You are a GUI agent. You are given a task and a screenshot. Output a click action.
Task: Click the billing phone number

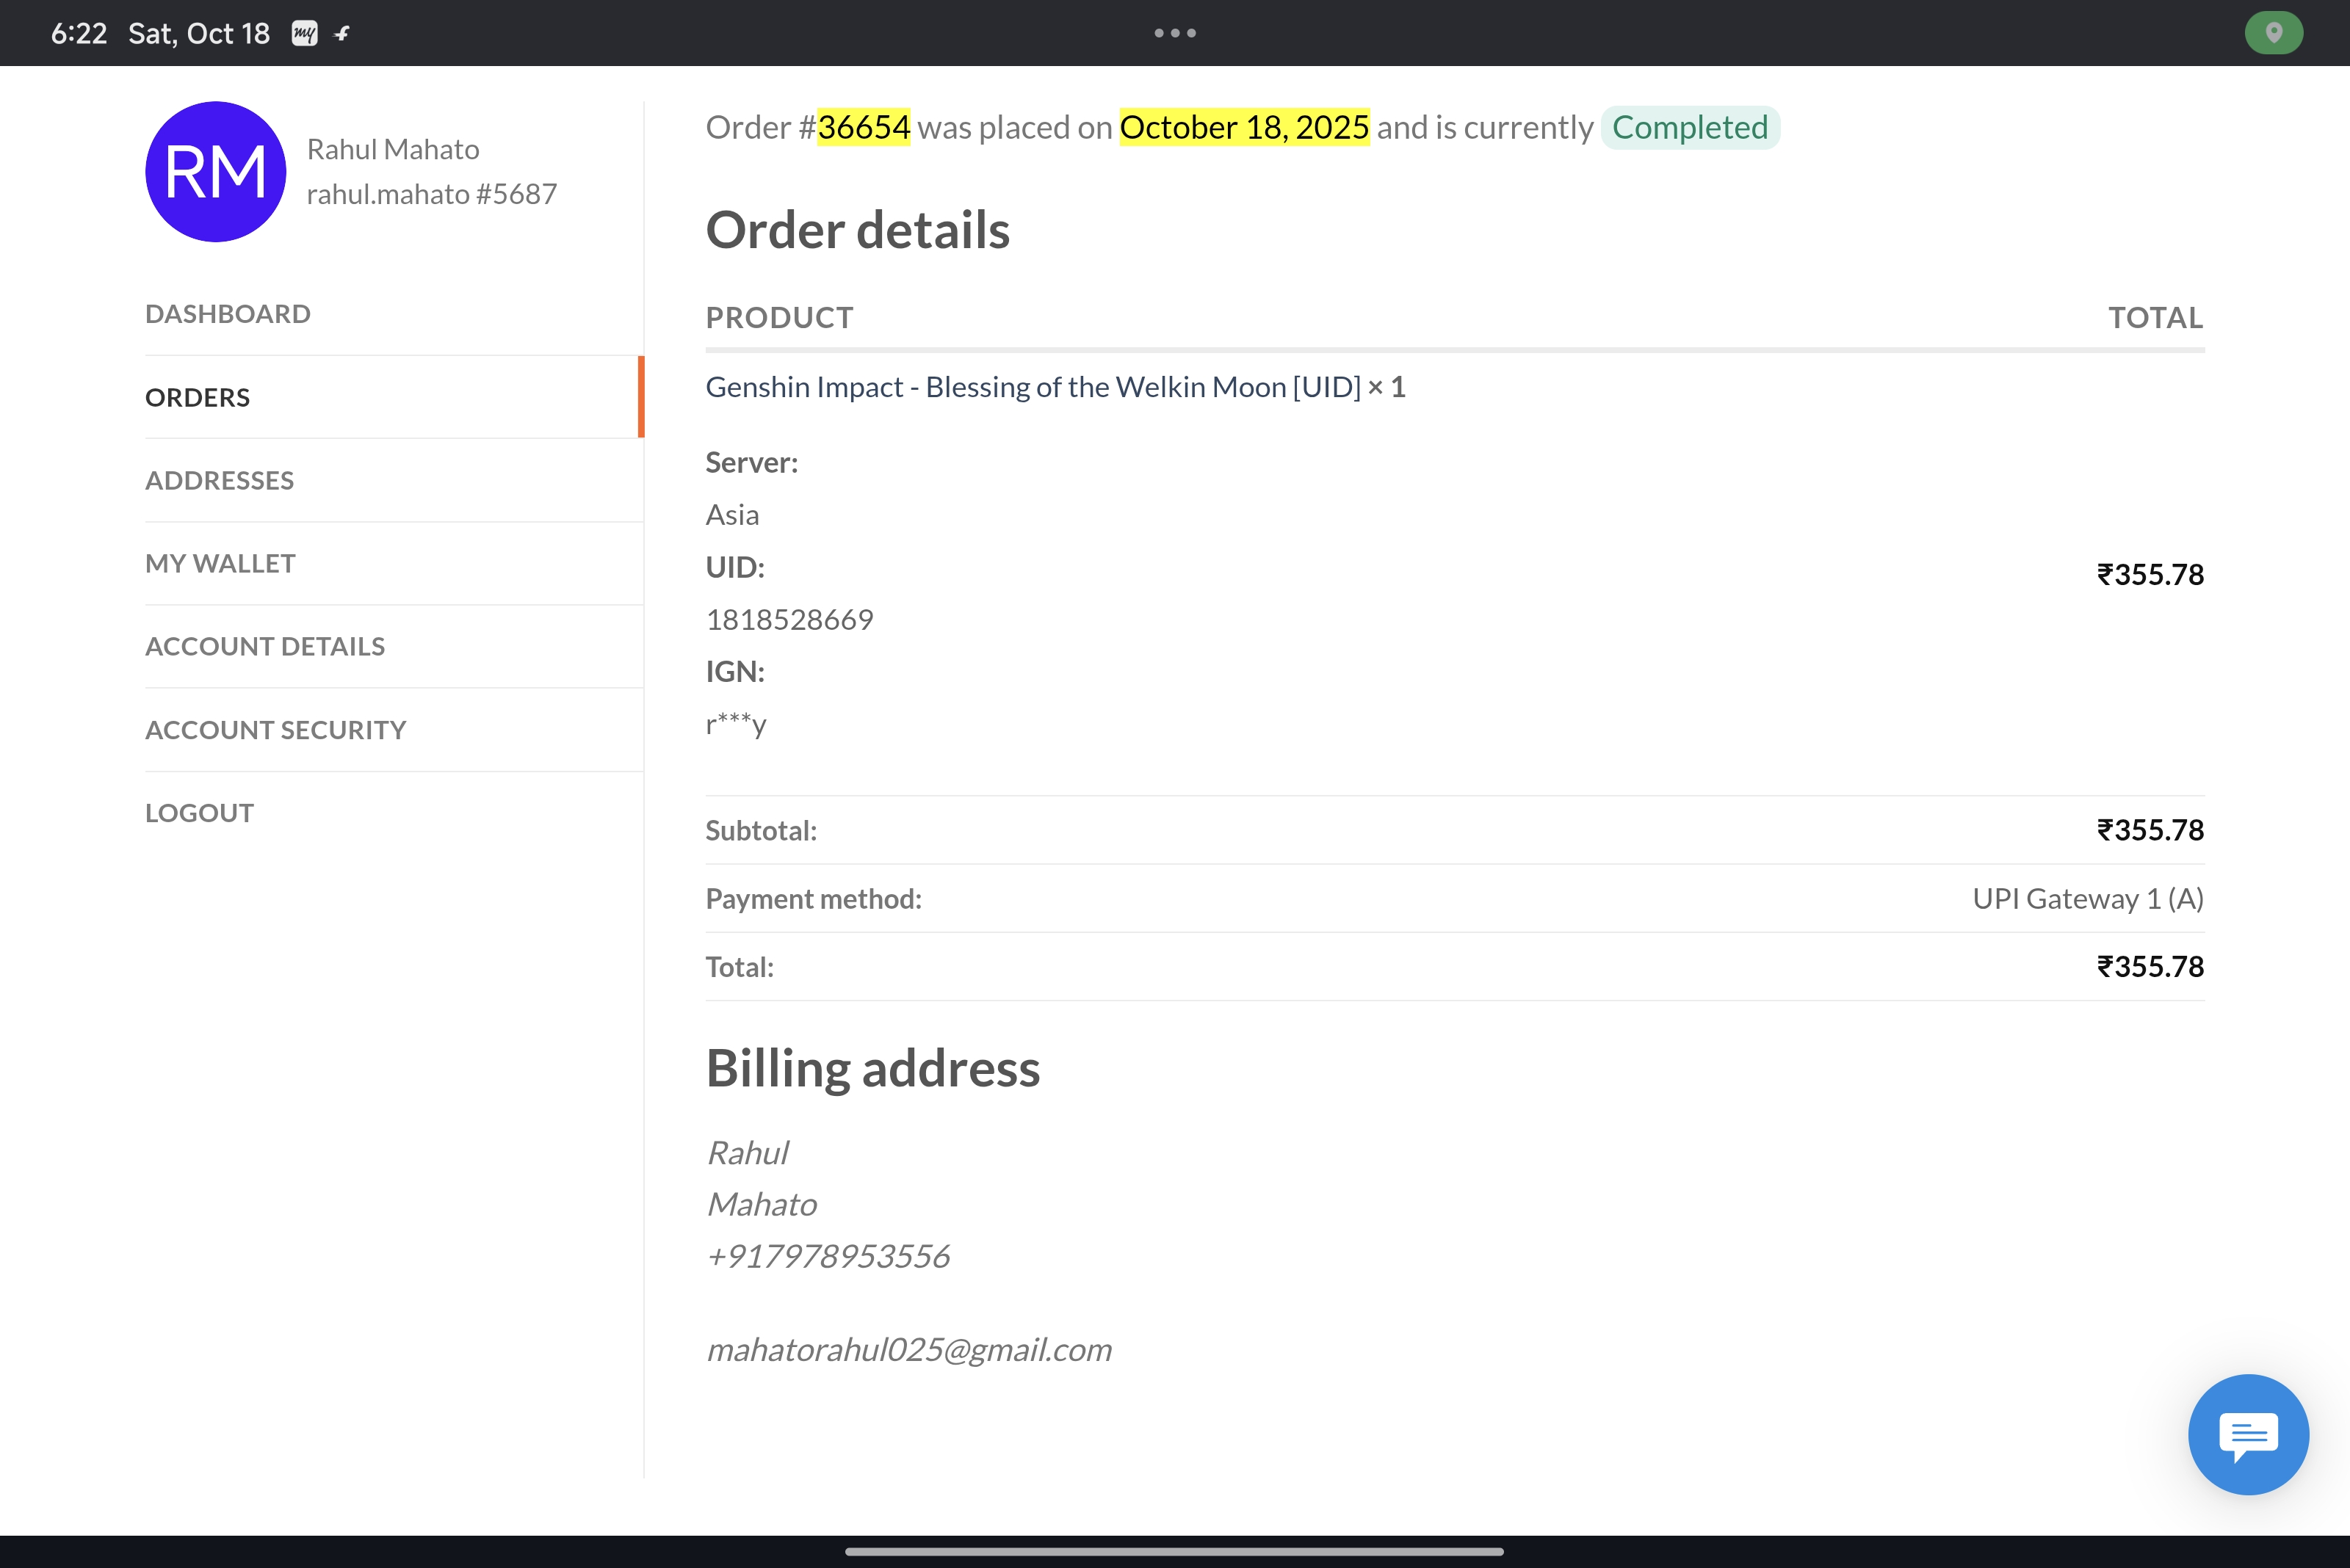click(x=828, y=1256)
